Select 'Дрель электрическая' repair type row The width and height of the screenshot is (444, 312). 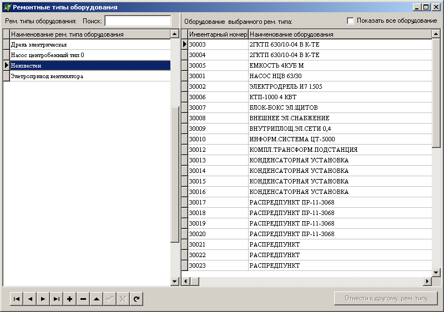90,45
